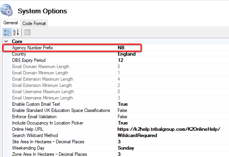
Task: Select the Zone Area In Hectares row label
Action: click(x=50, y=154)
